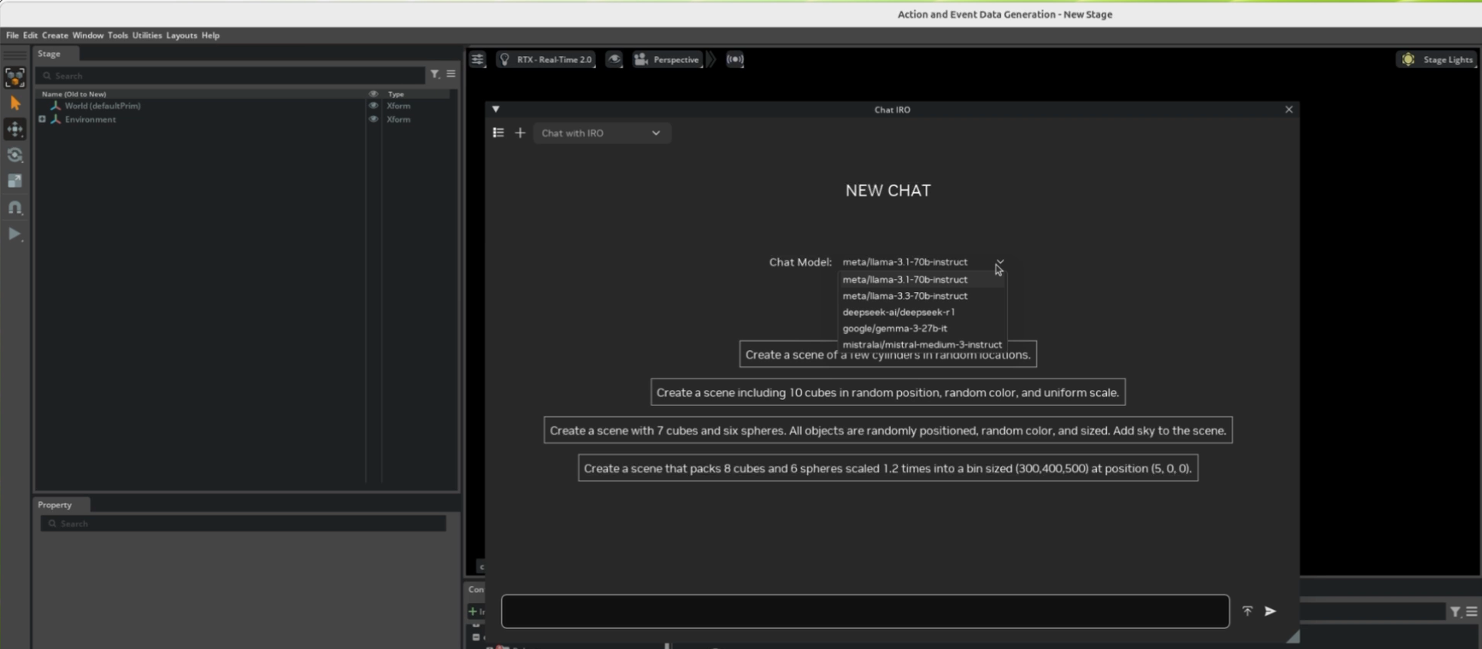
Task: Choose the Rotate tool in left toolbar
Action: [x=15, y=156]
